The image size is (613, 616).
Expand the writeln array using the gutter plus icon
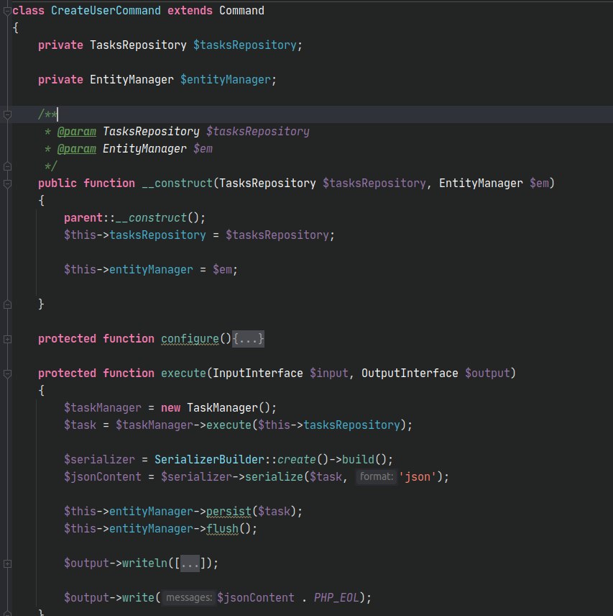click(7, 563)
